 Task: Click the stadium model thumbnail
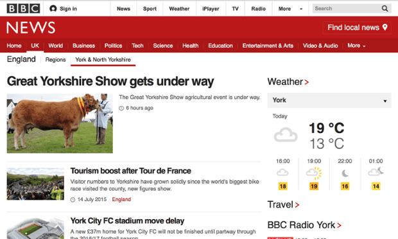pos(35,228)
